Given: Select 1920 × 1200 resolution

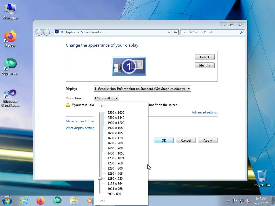Looking at the screenshot, I should [x=116, y=123].
